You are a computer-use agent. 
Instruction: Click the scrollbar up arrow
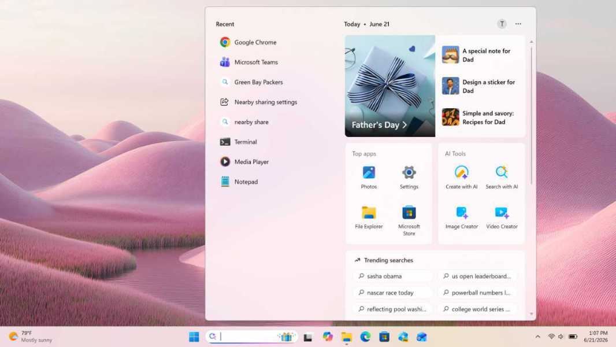click(x=532, y=42)
